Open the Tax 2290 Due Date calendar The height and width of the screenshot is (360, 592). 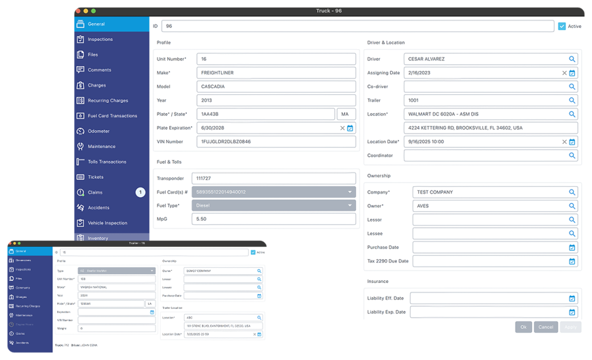[572, 260]
